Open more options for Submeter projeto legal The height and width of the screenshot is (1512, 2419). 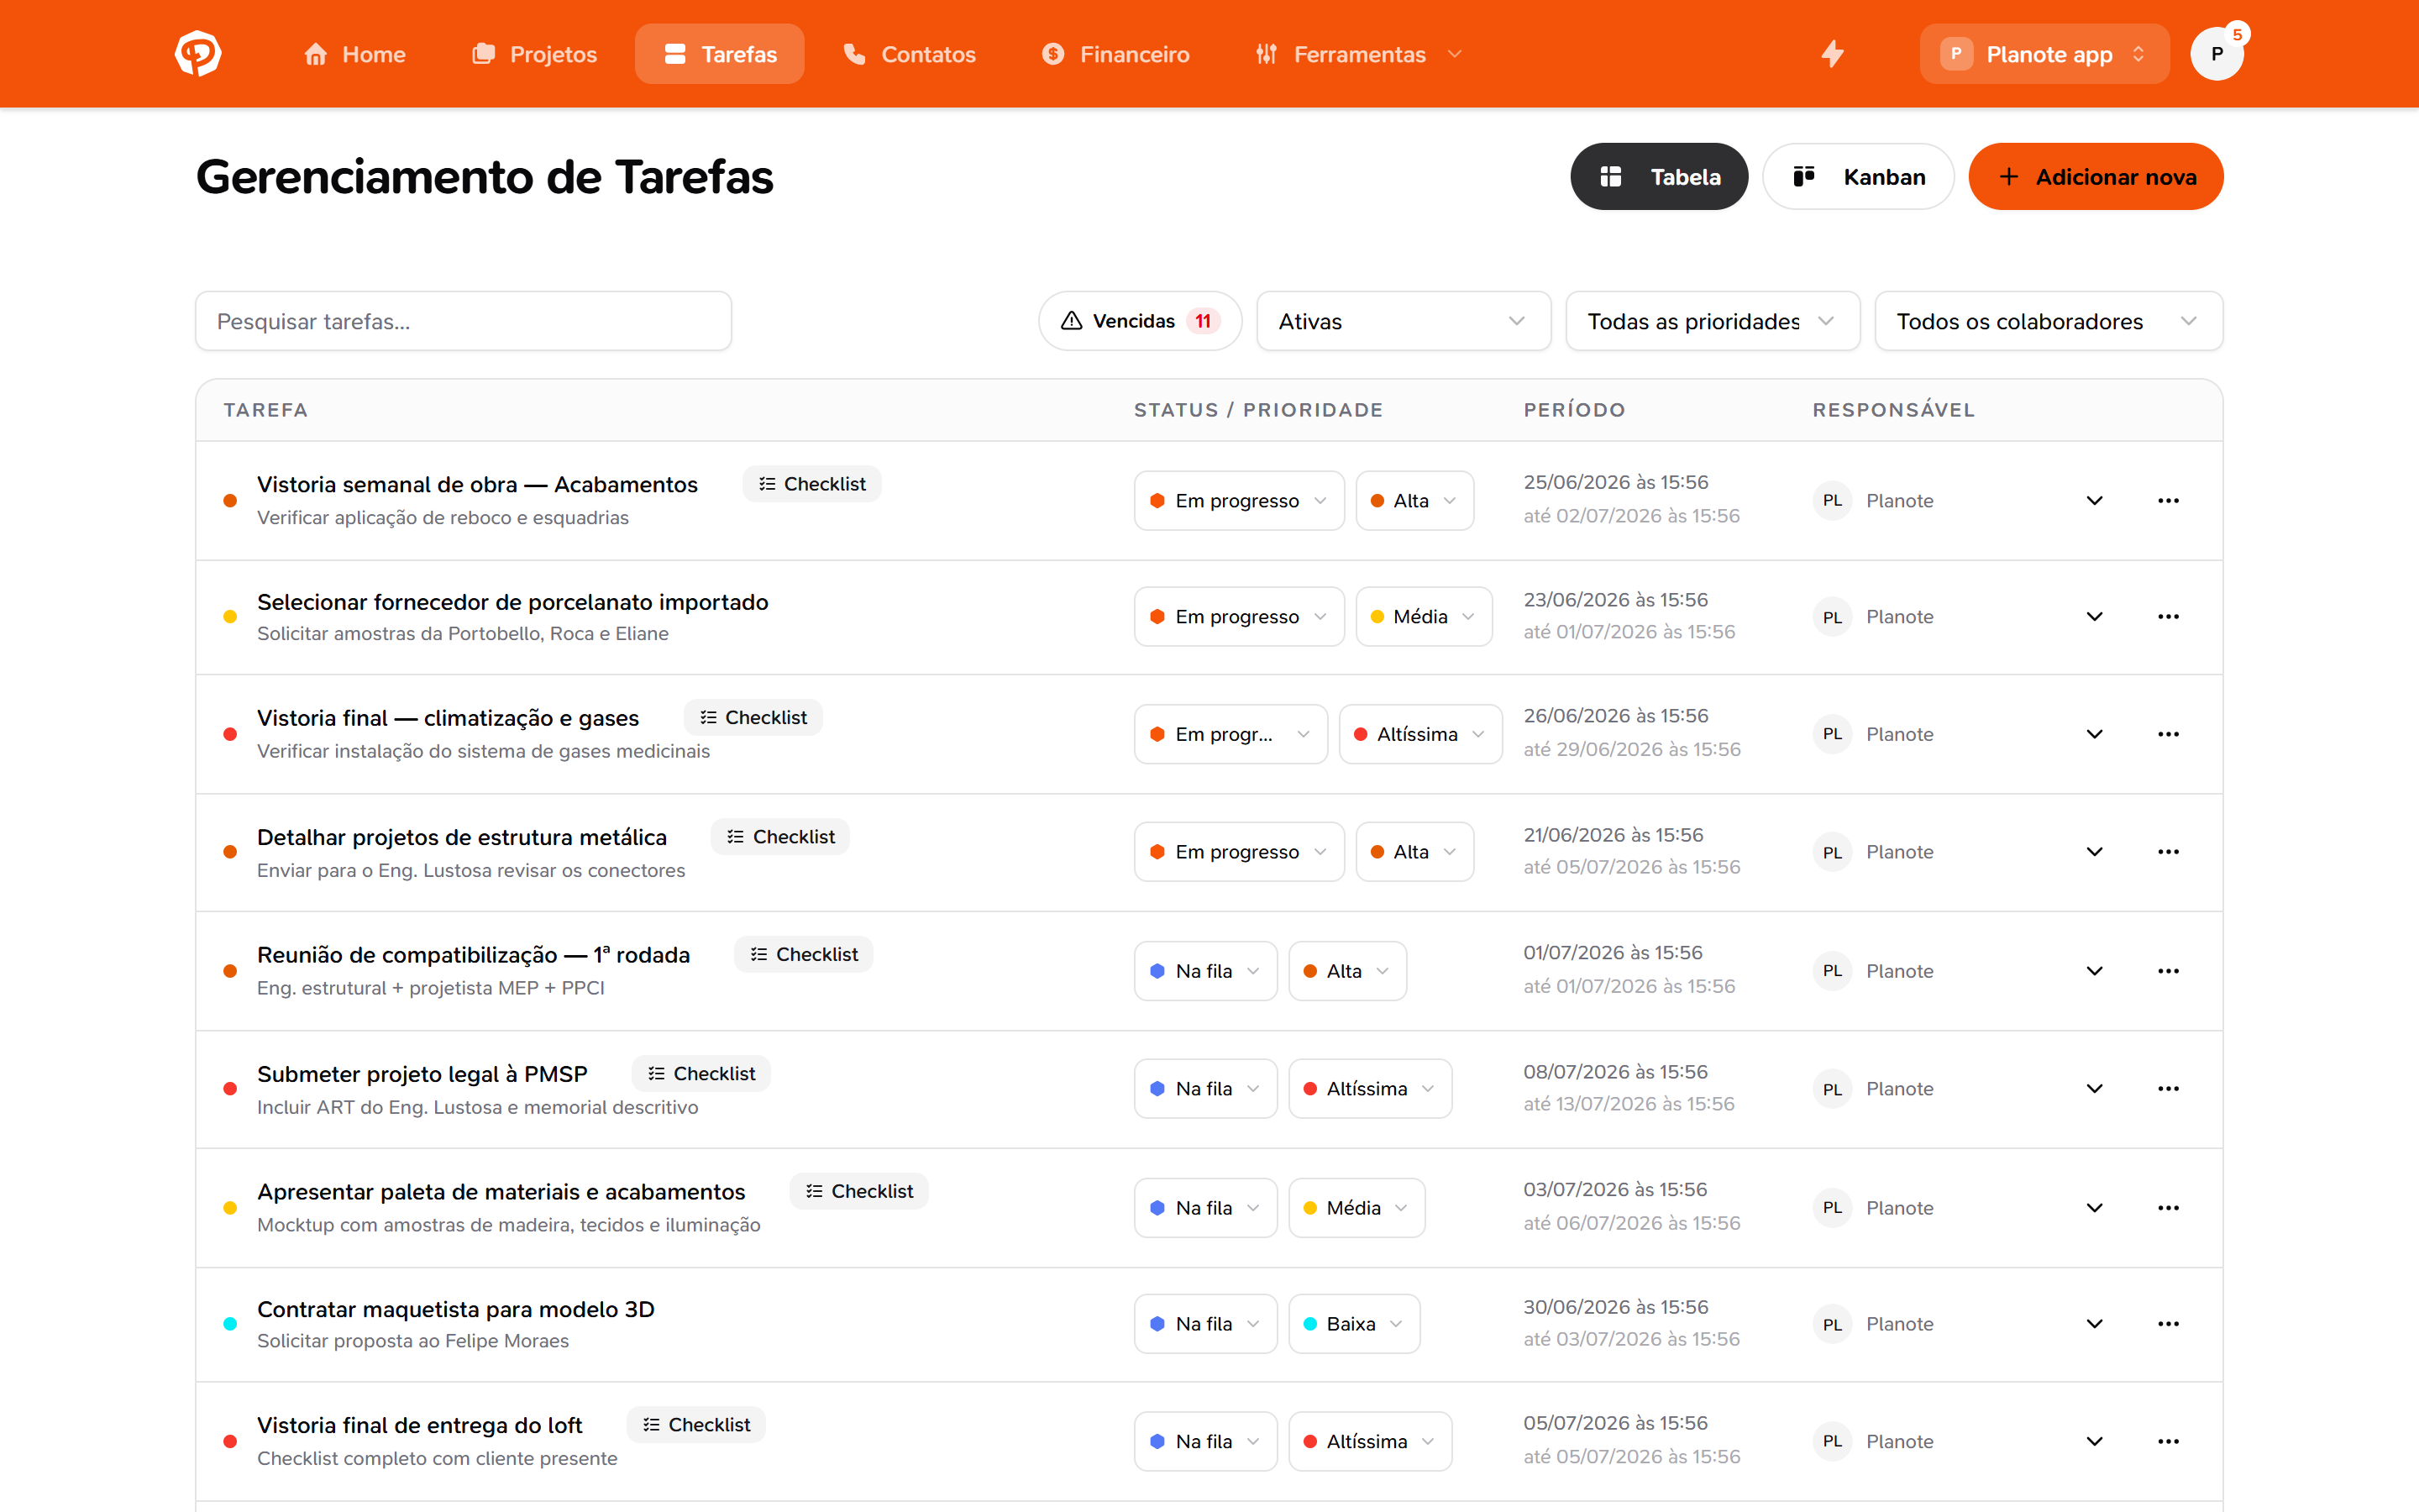coord(2168,1089)
